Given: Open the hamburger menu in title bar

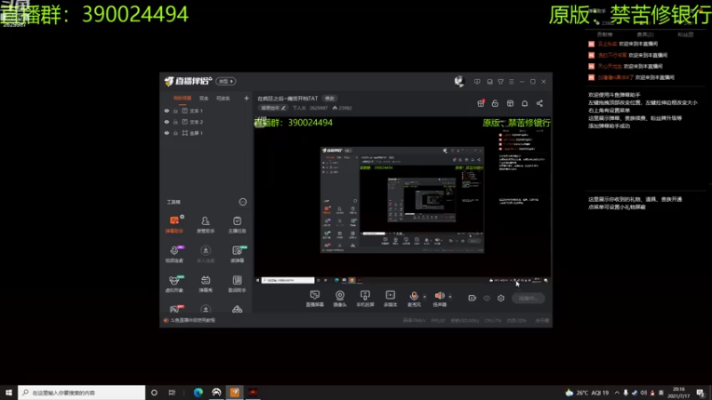Looking at the screenshot, I should pos(511,82).
